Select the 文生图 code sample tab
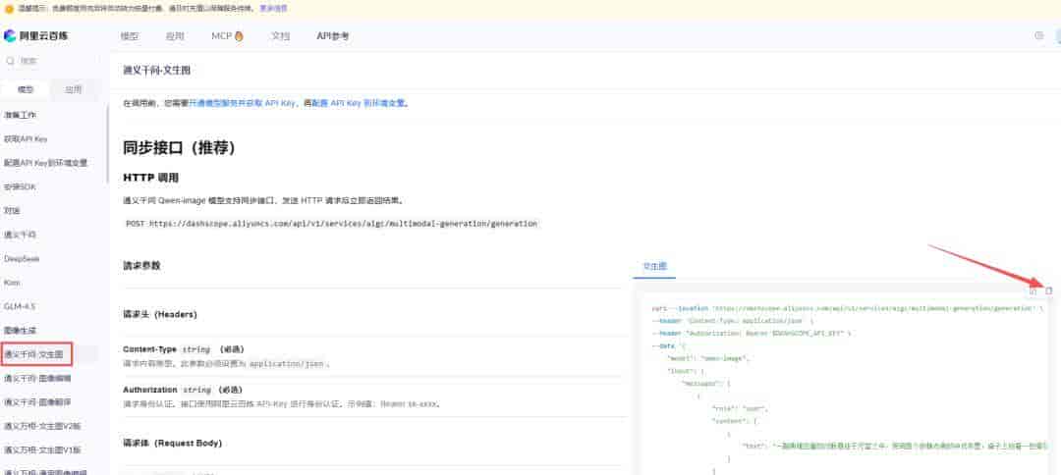This screenshot has width=1061, height=475. click(x=654, y=267)
